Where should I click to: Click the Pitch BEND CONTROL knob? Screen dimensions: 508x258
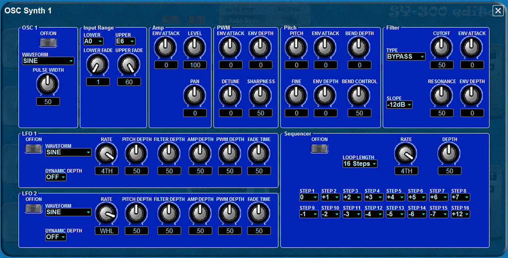click(x=359, y=95)
